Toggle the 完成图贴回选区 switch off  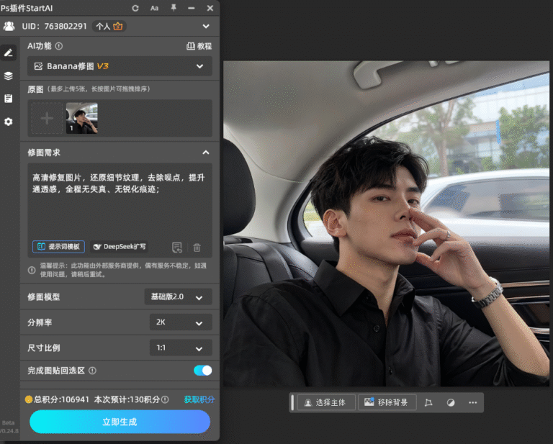pyautogui.click(x=203, y=371)
